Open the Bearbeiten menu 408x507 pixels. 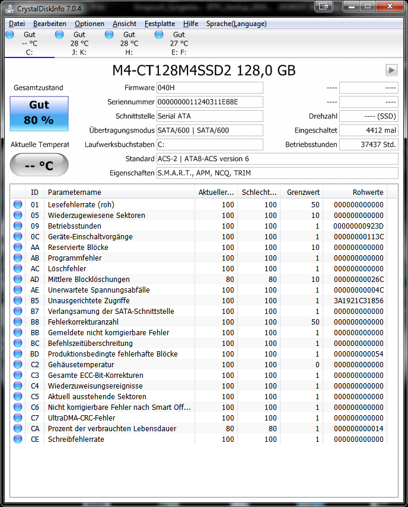[50, 24]
